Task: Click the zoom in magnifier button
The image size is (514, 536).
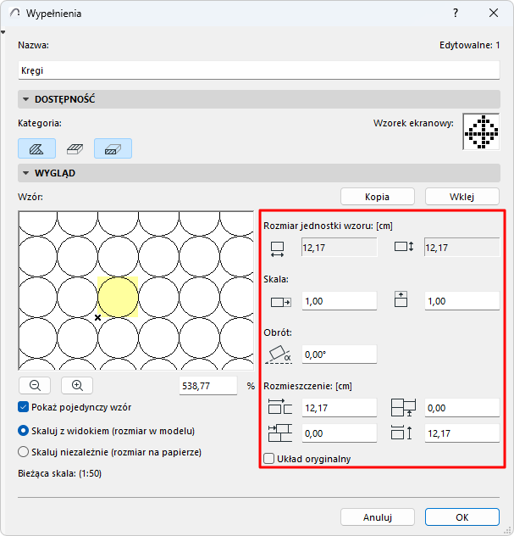Action: 77,386
